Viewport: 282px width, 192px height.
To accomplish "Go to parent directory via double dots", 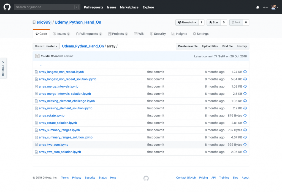I will pyautogui.click(x=40, y=65).
